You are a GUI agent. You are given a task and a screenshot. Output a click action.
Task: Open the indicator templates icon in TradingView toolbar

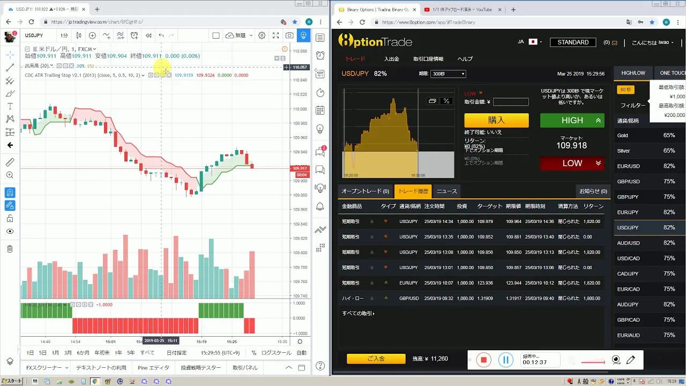tap(121, 35)
